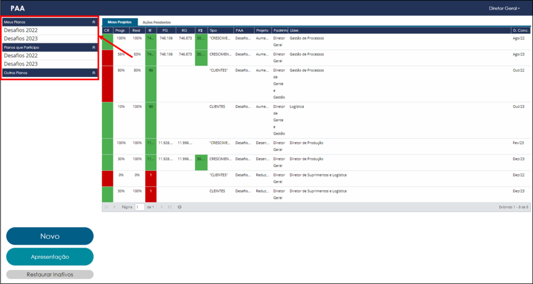
Task: Collapse the Meus Planos section
Action: click(x=94, y=22)
